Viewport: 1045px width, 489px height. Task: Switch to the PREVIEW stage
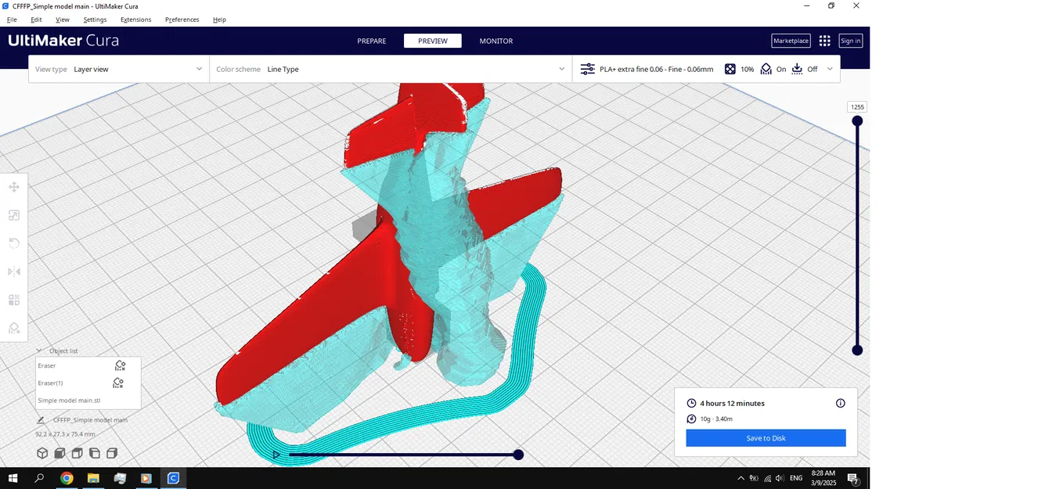(x=433, y=41)
